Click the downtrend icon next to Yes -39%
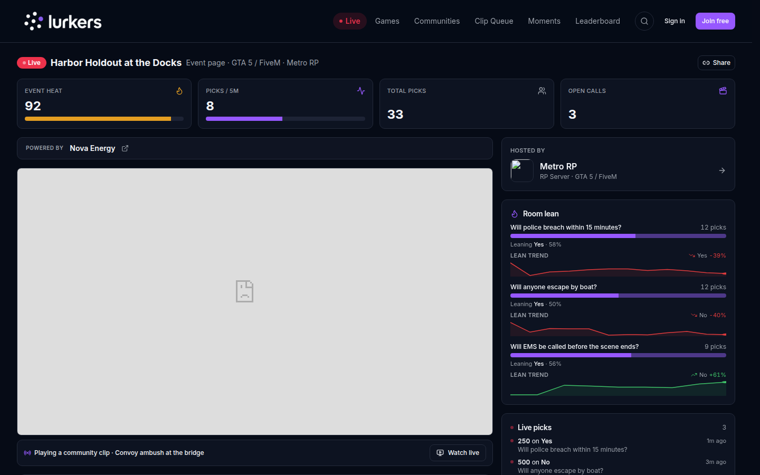The width and height of the screenshot is (760, 475). pyautogui.click(x=692, y=255)
